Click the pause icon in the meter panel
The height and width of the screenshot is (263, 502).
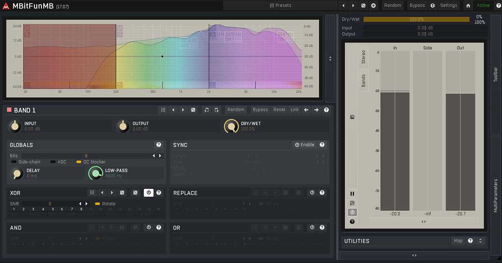[x=352, y=194]
